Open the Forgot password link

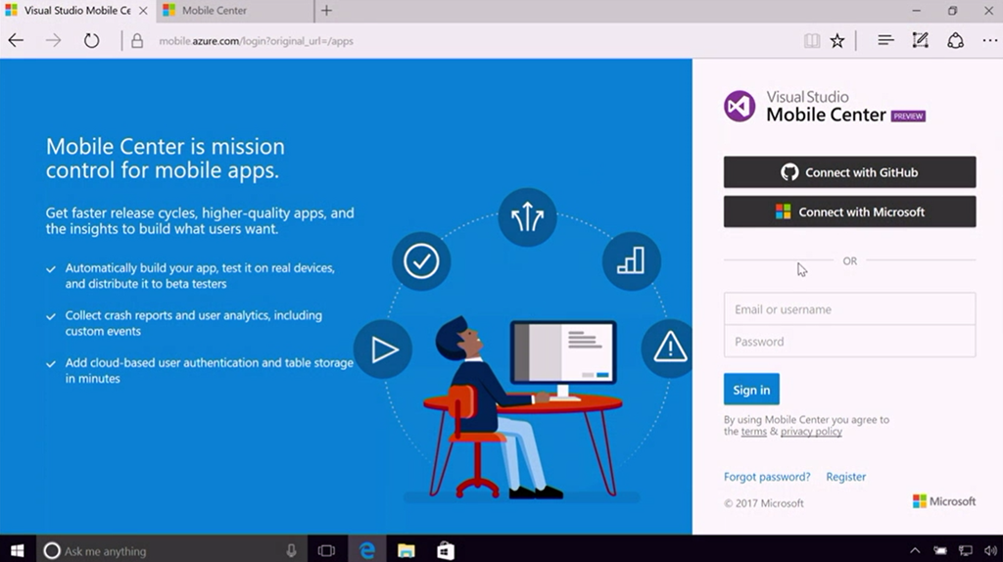(767, 477)
